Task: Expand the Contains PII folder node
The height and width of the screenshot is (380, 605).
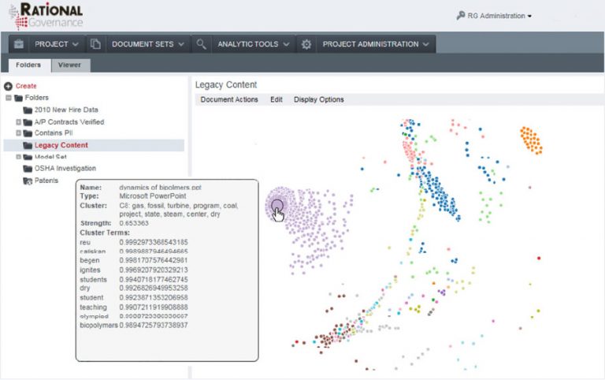Action: coord(18,134)
